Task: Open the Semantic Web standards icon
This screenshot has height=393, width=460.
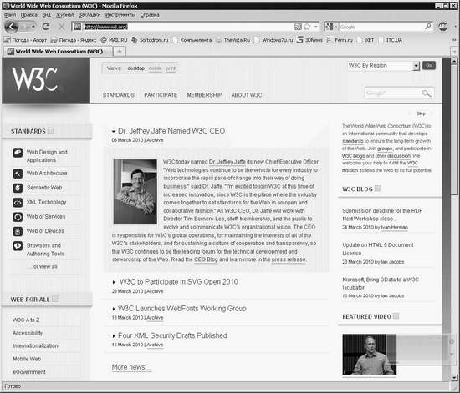Action: (x=18, y=188)
